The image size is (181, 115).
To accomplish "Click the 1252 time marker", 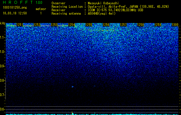I will (x=37, y=25).
